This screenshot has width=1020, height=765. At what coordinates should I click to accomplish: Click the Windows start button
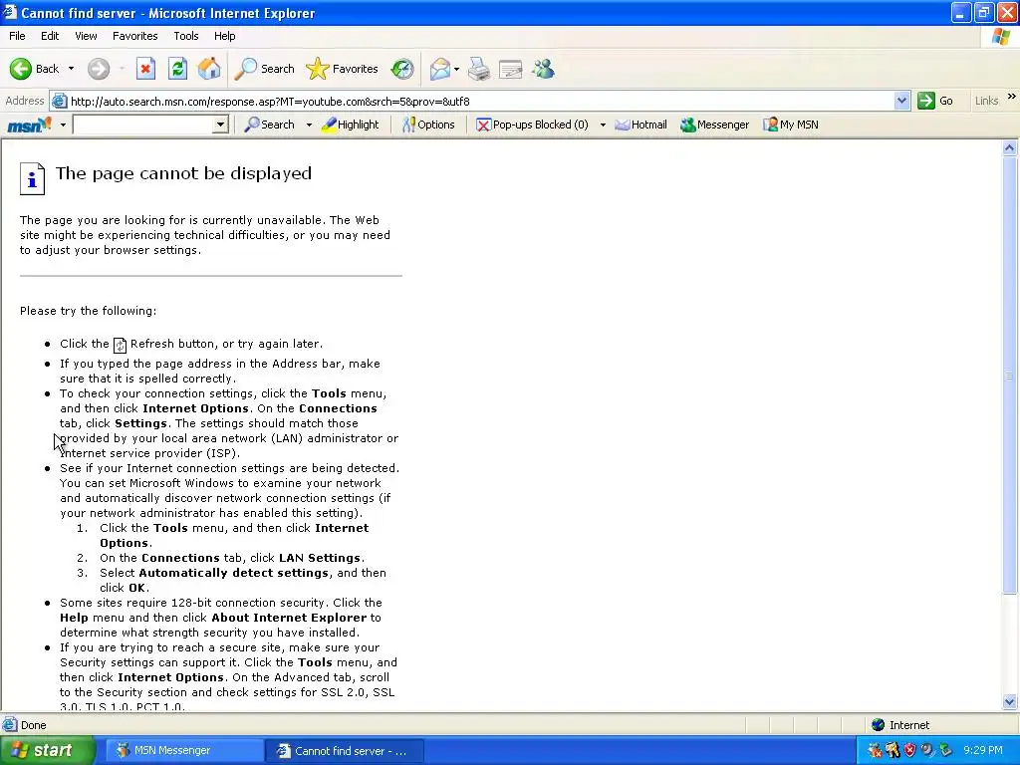tap(48, 750)
